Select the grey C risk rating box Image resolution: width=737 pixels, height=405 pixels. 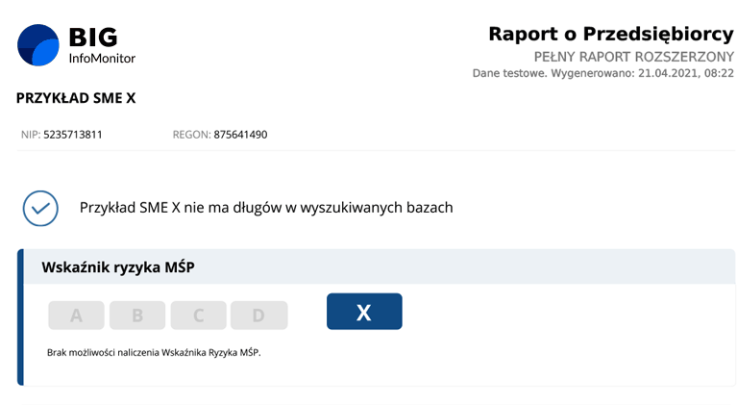198,316
